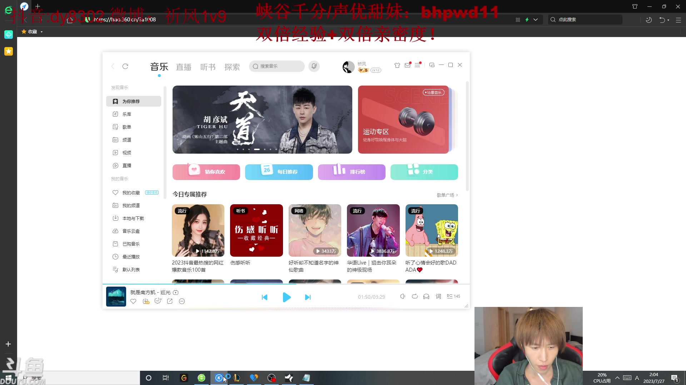Mute using the volume icon

(403, 297)
